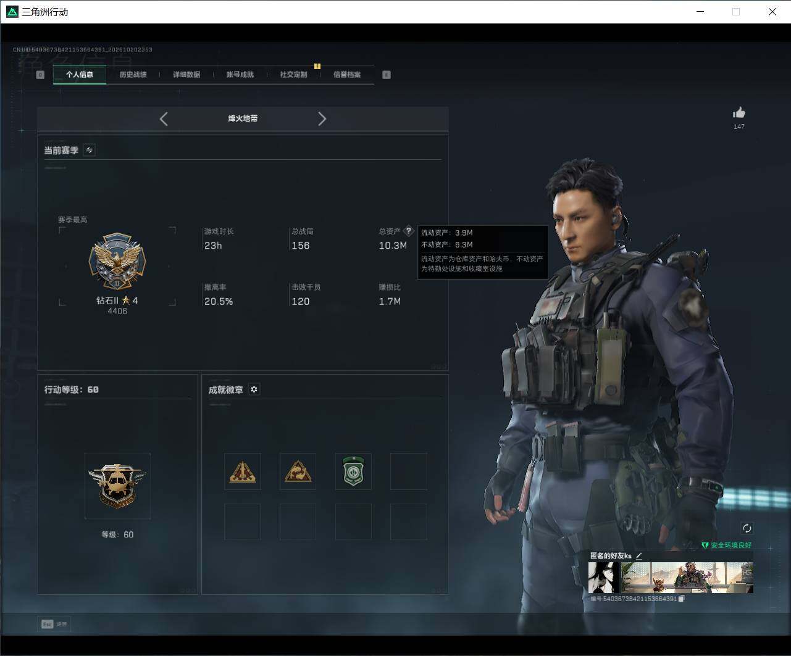Click the rank score 4406

(x=117, y=311)
